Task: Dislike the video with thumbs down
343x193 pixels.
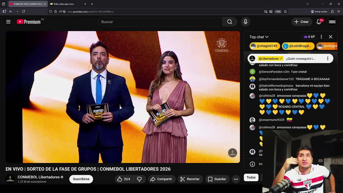Action: click(x=139, y=179)
